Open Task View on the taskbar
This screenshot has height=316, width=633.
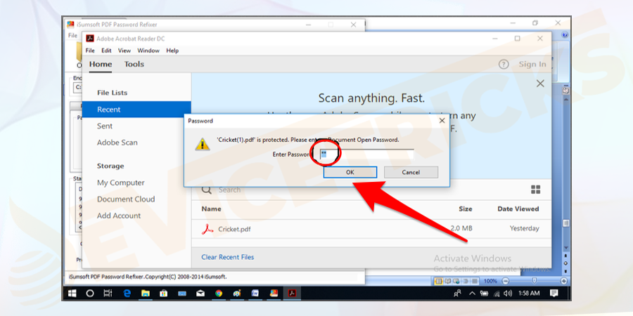108,294
